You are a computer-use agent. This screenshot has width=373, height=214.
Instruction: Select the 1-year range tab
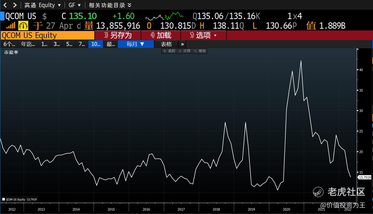tap(44, 44)
